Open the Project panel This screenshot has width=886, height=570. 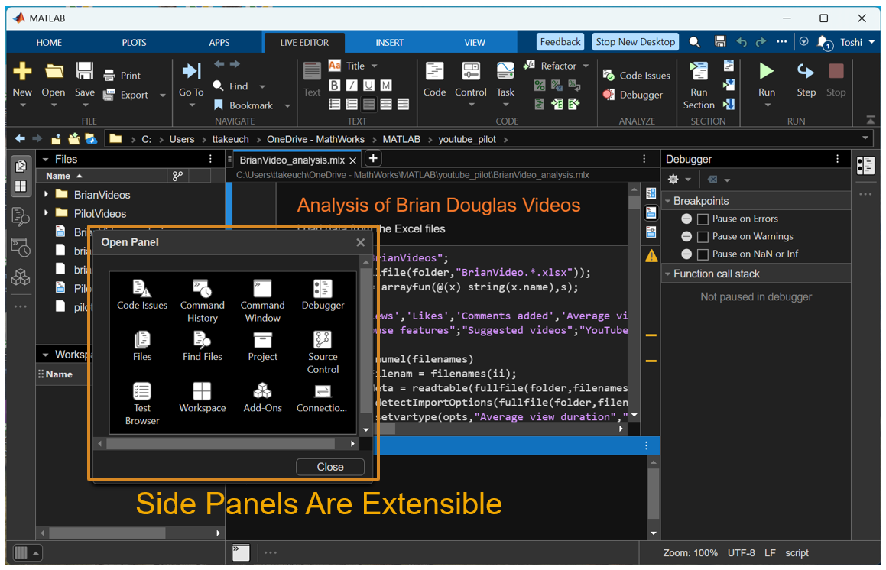(262, 346)
